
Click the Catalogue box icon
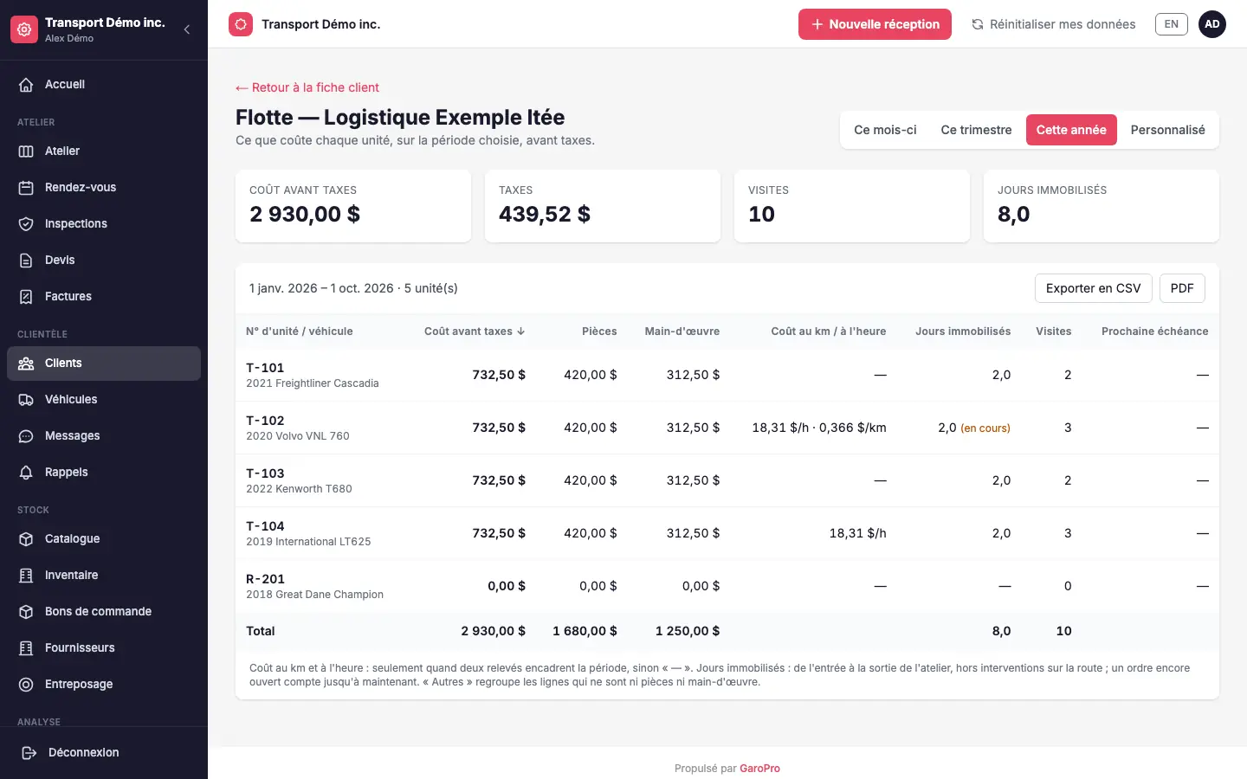(26, 539)
